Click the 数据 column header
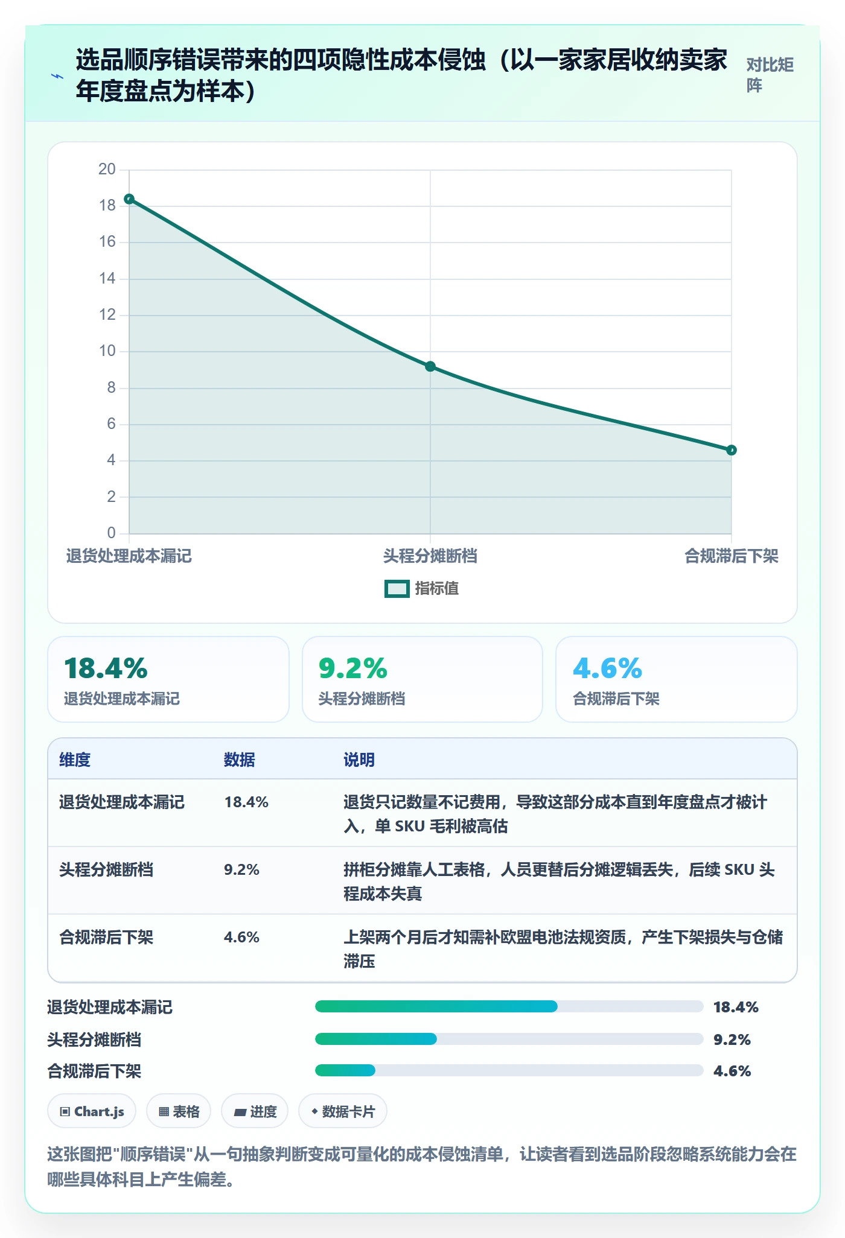845x1238 pixels. tap(240, 760)
